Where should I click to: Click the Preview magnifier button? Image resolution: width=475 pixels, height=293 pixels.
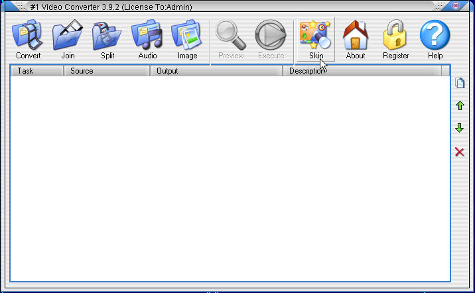(231, 40)
